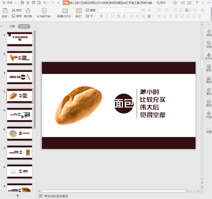Collapse the slide panel with double chevron
212x199 pixels.
(2, 26)
